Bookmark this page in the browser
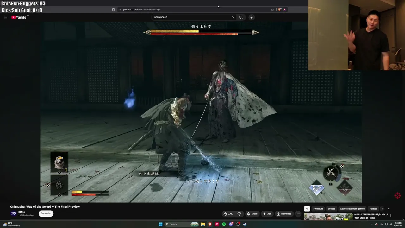This screenshot has width=405, height=228. [x=113, y=9]
